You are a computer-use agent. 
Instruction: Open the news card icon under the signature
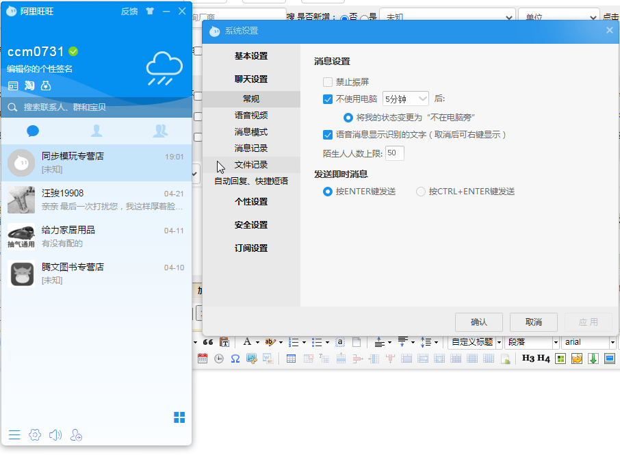coord(13,86)
